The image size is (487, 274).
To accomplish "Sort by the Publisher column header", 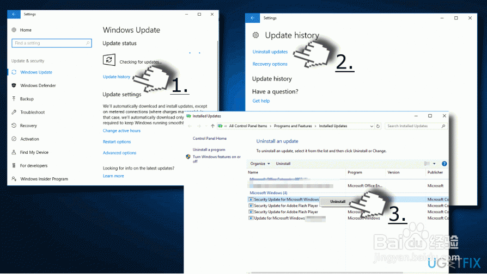I will point(435,172).
